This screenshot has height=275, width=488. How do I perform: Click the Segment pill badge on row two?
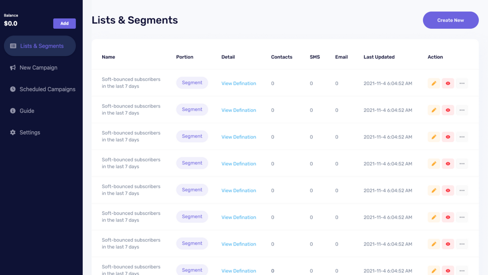192,109
